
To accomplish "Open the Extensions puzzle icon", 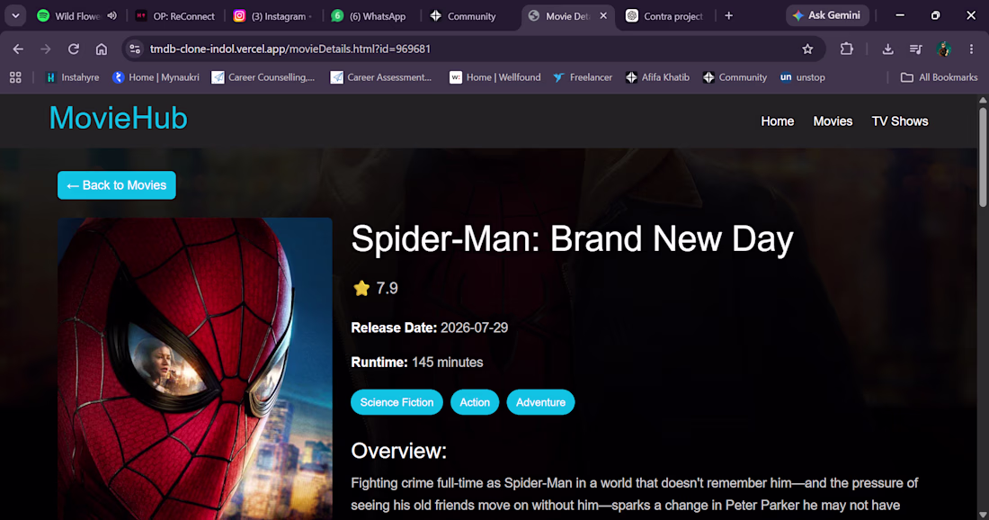I will click(x=846, y=49).
